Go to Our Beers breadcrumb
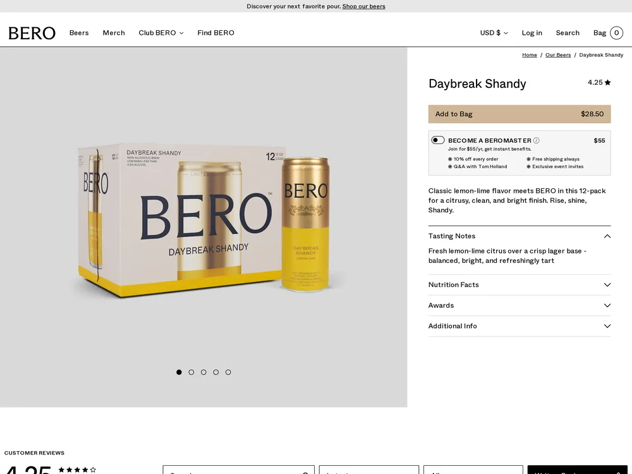 pos(558,55)
